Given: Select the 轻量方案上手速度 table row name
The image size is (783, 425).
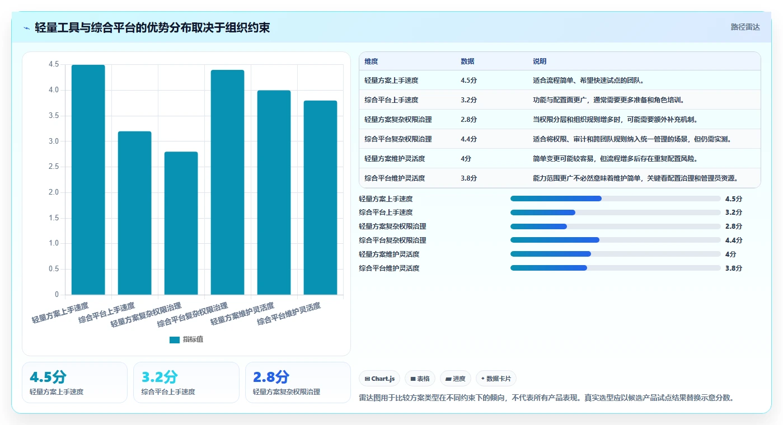Looking at the screenshot, I should pos(391,81).
